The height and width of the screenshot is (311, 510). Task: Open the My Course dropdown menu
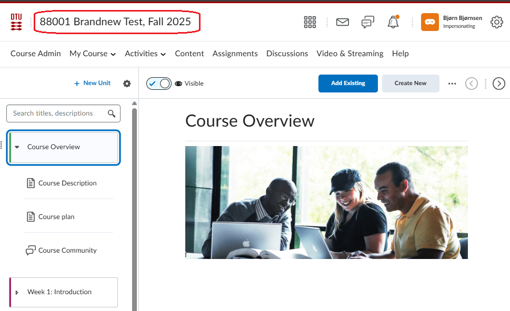[x=93, y=54]
